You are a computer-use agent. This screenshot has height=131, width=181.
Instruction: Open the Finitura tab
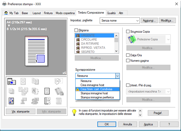point(48,13)
